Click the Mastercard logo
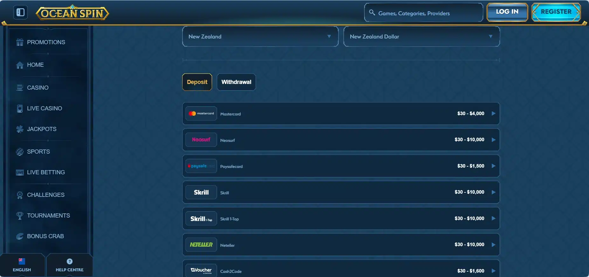 pyautogui.click(x=201, y=114)
